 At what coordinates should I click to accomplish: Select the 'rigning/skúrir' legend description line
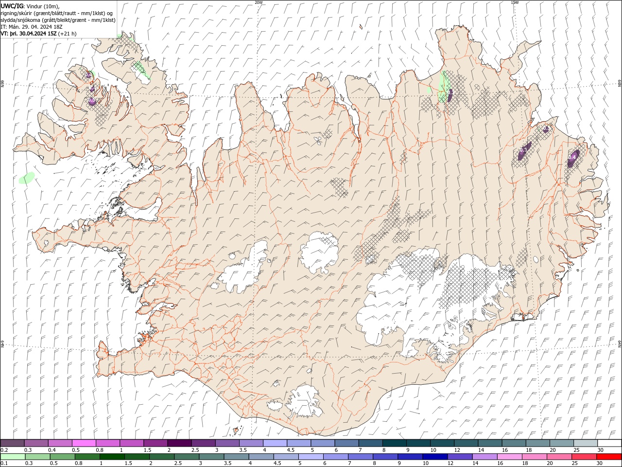point(57,13)
